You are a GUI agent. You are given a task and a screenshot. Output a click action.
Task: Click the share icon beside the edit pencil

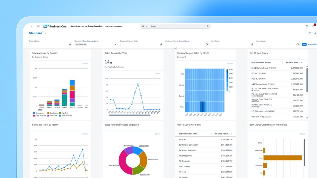click(x=310, y=33)
